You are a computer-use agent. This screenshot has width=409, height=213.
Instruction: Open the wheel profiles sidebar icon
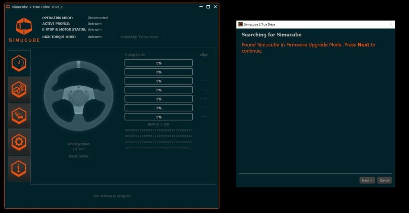(x=19, y=89)
